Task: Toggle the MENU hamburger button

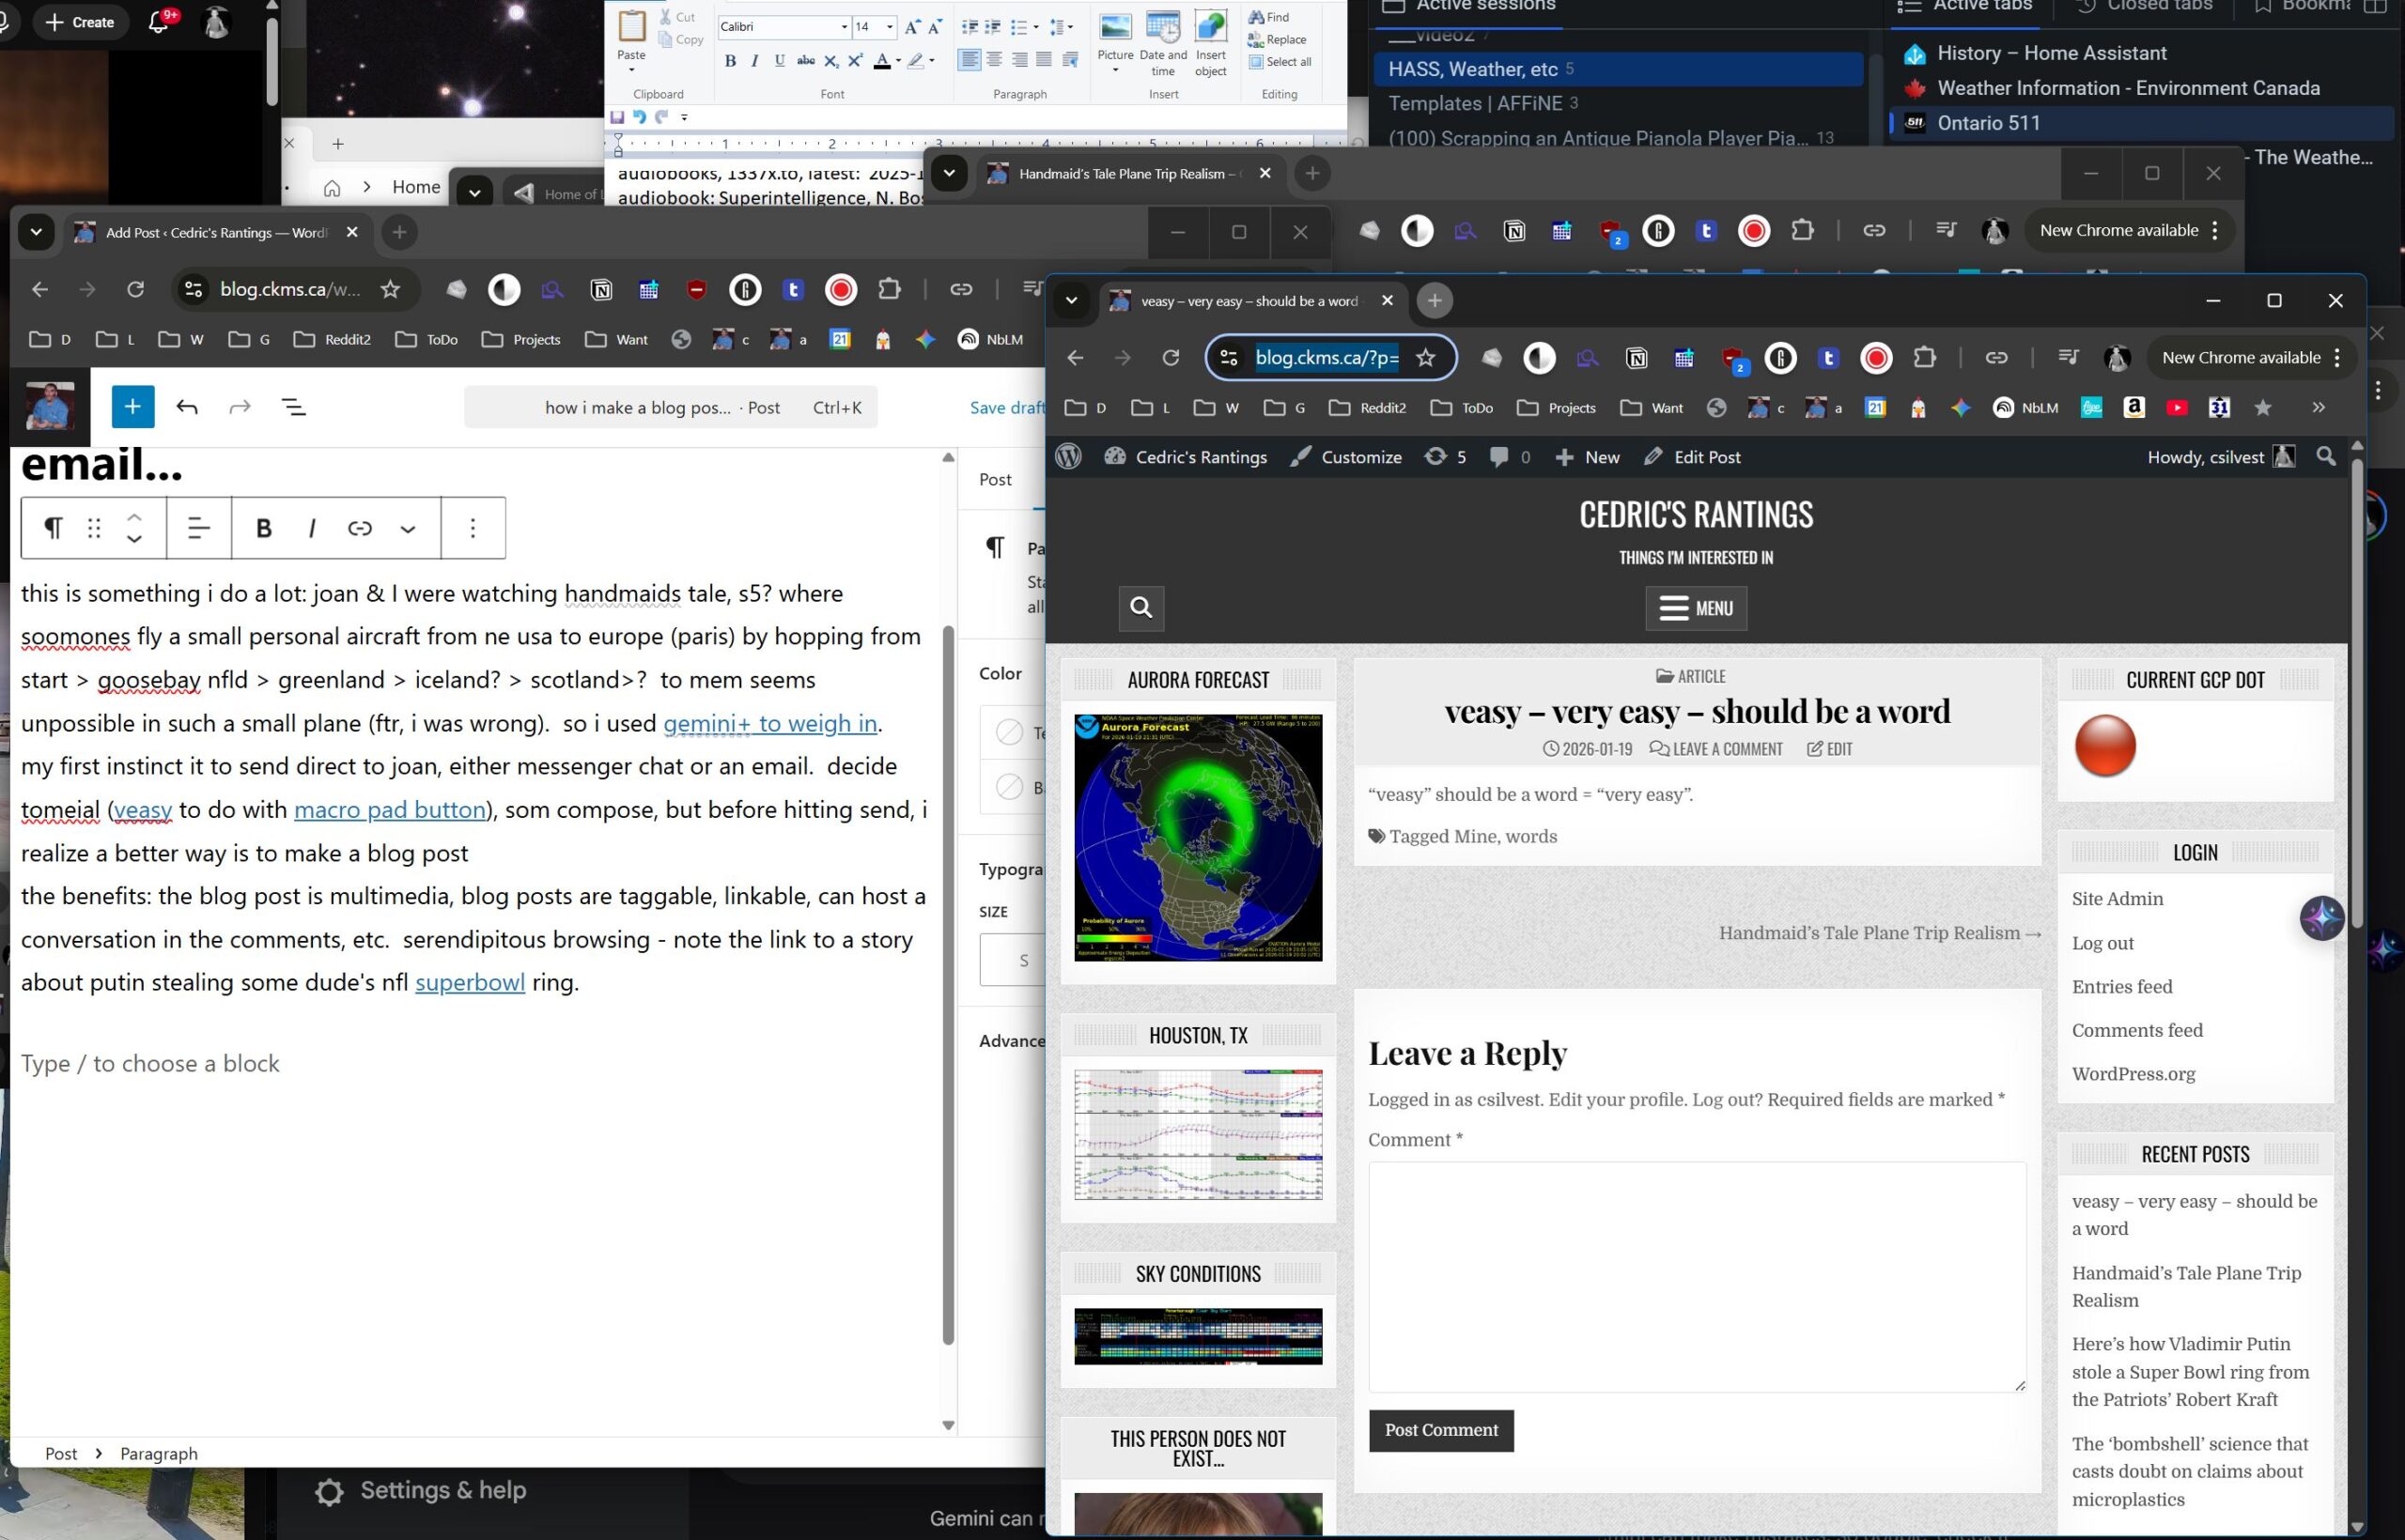Action: [1696, 608]
